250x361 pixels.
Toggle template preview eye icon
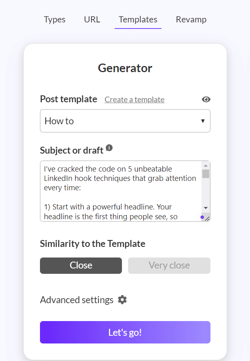tap(206, 99)
